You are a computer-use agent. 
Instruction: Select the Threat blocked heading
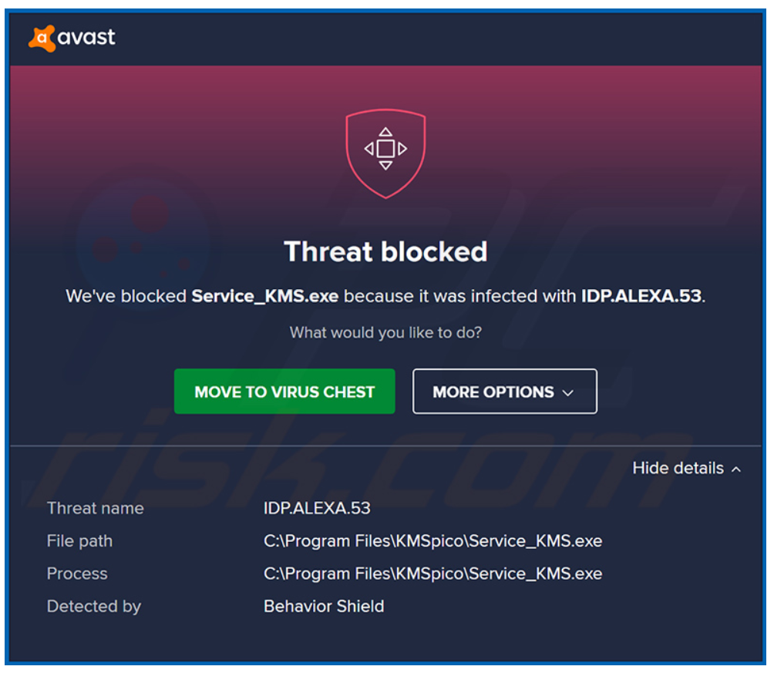point(385,251)
